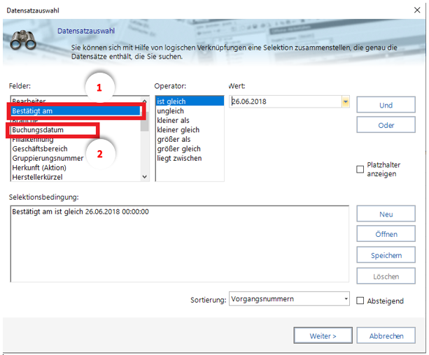Click the Oder button
This screenshot has width=429, height=355.
point(386,126)
